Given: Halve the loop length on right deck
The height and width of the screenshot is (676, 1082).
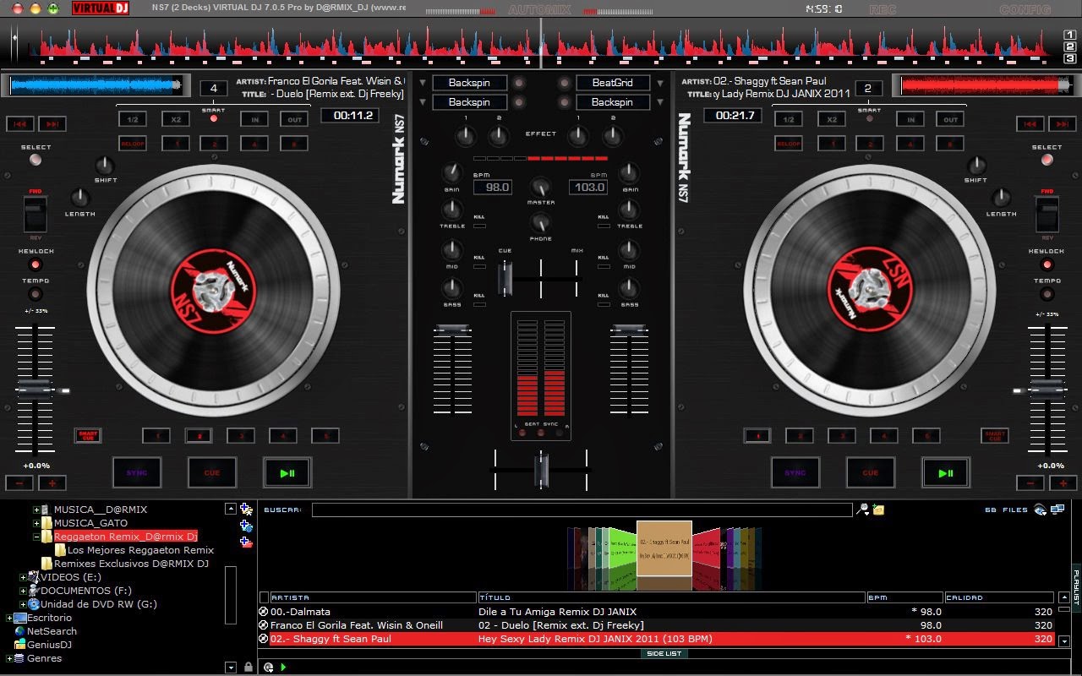Looking at the screenshot, I should pyautogui.click(x=789, y=119).
